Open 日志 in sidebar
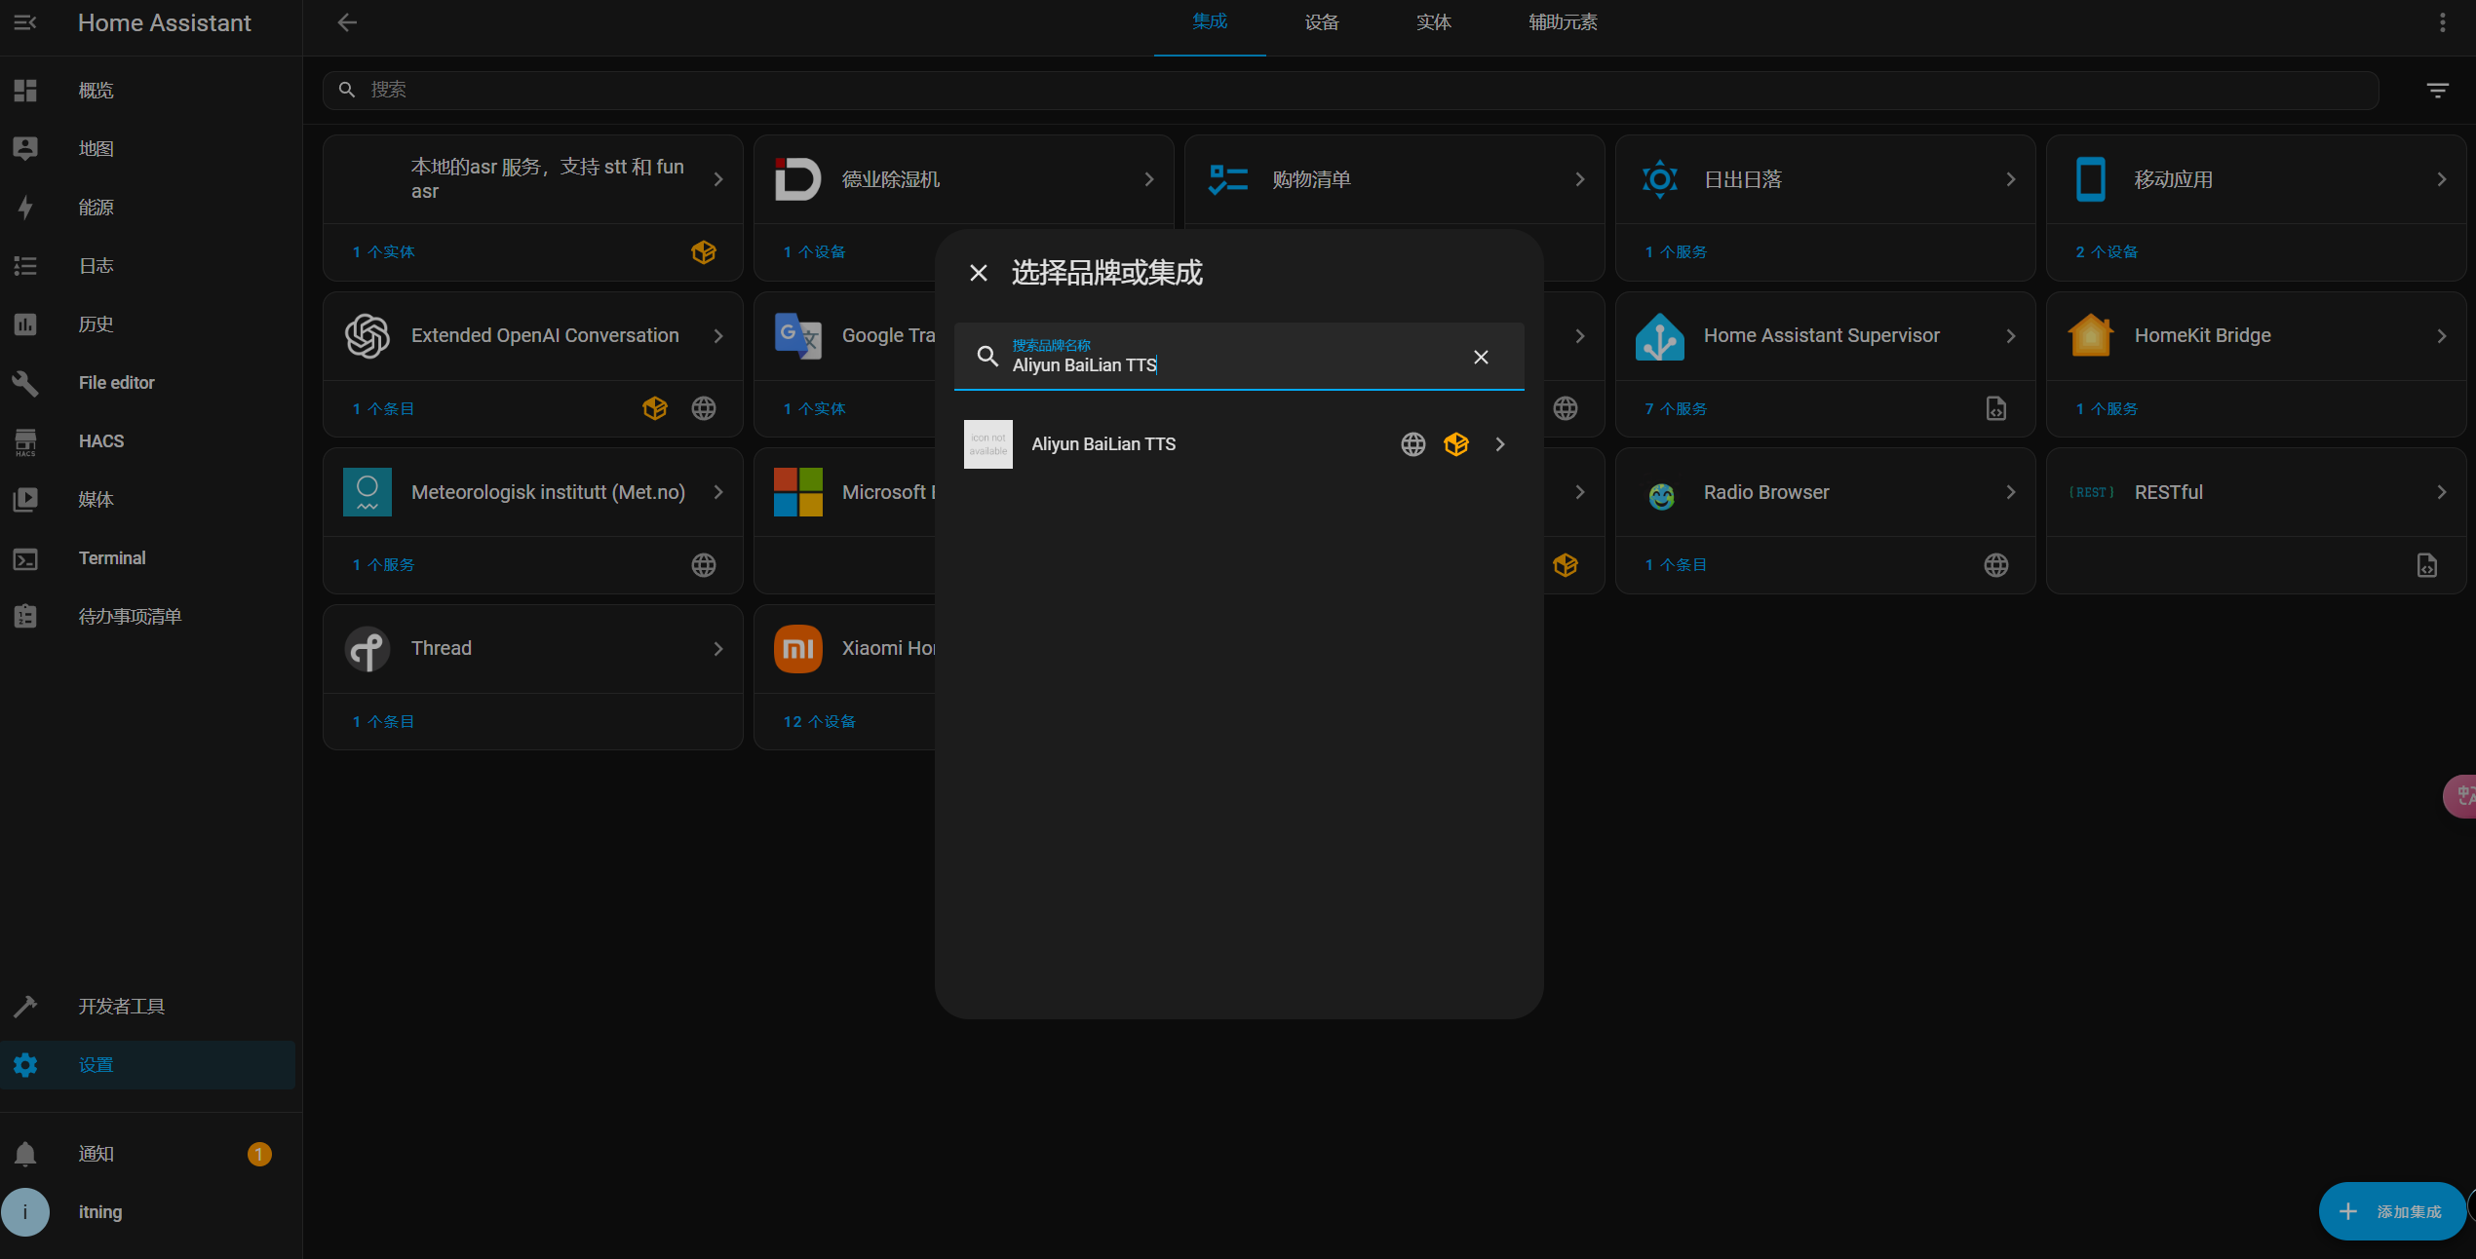The height and width of the screenshot is (1259, 2476). [x=147, y=266]
